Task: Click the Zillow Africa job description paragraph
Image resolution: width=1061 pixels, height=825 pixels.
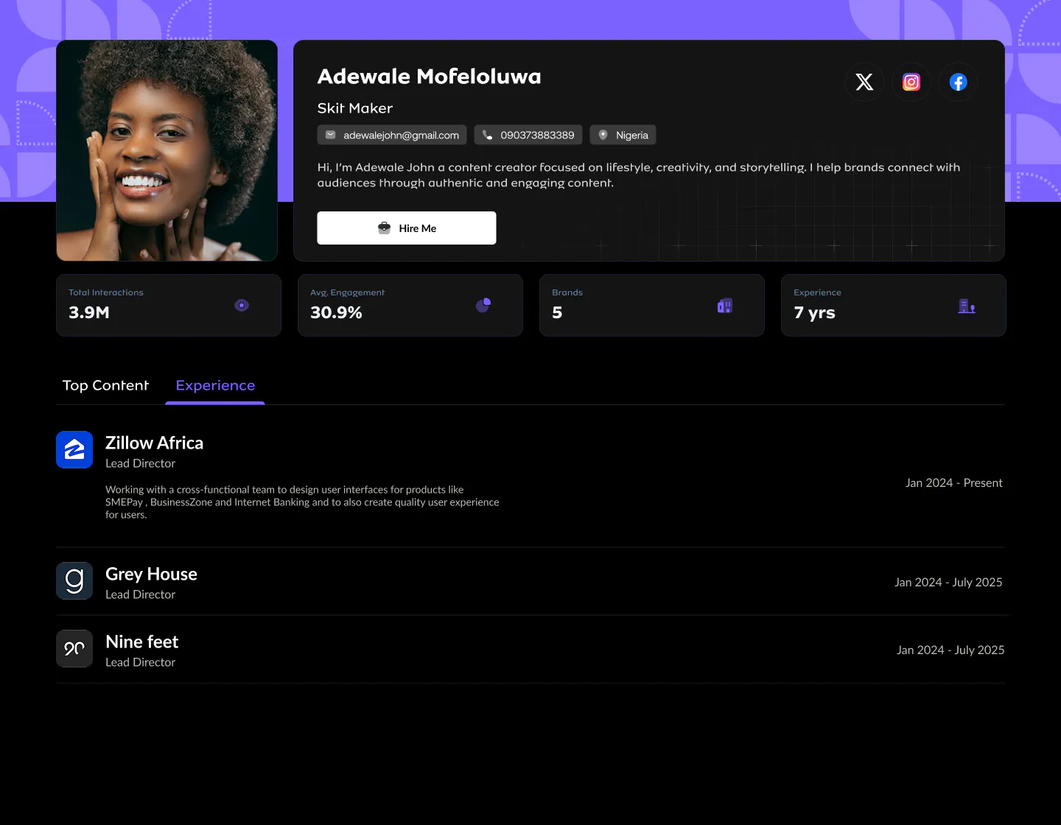Action: (x=302, y=502)
